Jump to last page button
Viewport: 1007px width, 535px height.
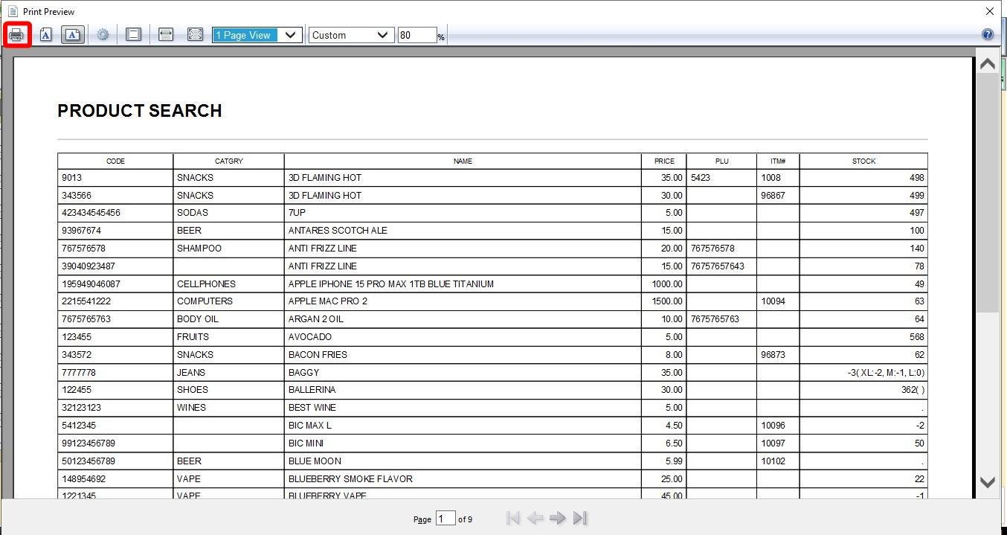[x=581, y=518]
